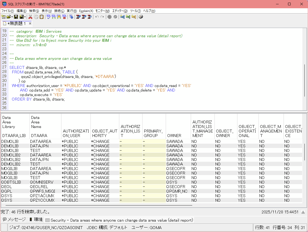Click the new script icon
The image size is (308, 232).
coord(3,17)
